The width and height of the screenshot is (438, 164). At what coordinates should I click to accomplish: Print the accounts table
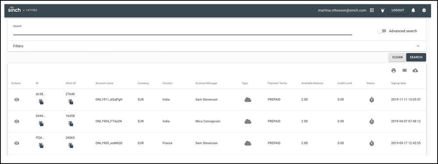394,70
